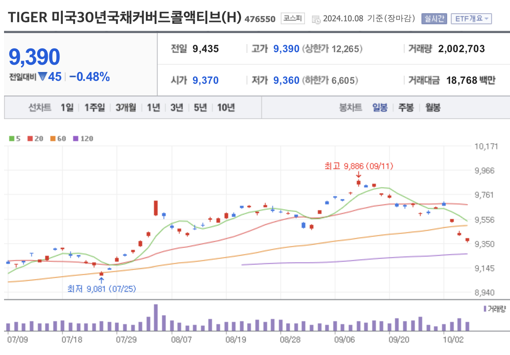Click the 저가 9,360 value

tap(286, 80)
